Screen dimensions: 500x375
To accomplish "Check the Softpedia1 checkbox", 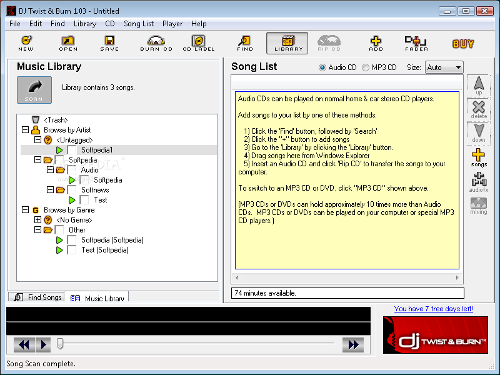I will pyautogui.click(x=72, y=150).
